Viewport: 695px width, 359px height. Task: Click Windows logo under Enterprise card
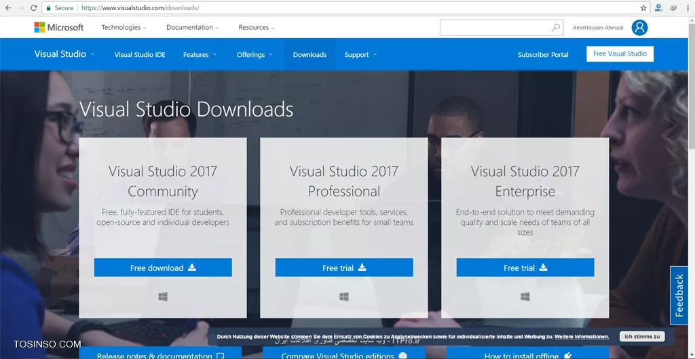point(525,297)
